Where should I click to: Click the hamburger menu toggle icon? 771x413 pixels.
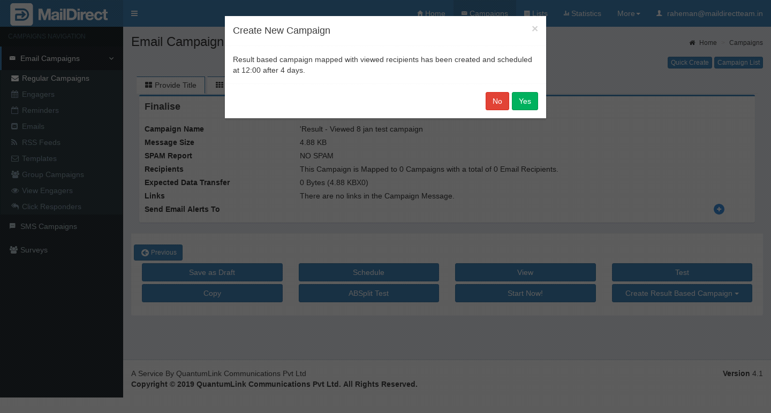134,13
